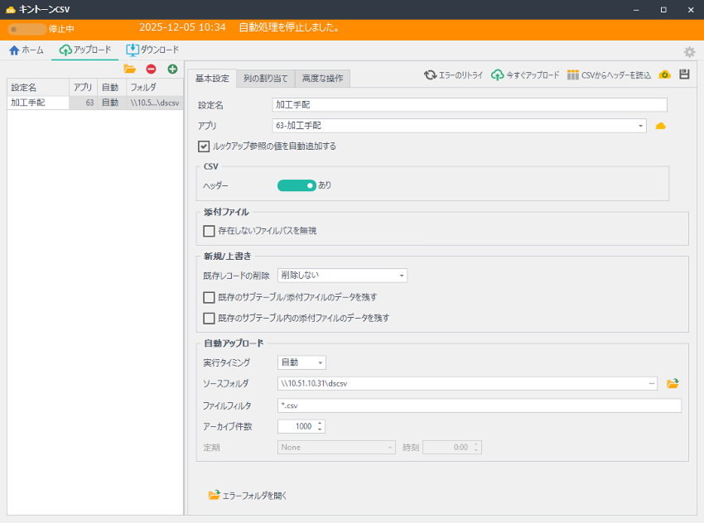
Task: Click the camera icon next to save
Action: point(664,74)
